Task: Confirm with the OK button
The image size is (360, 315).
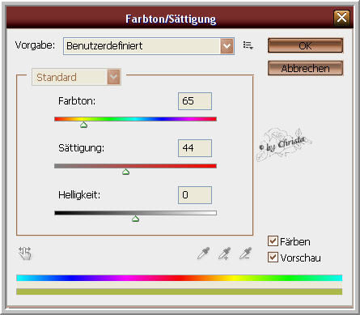Action: coord(305,45)
